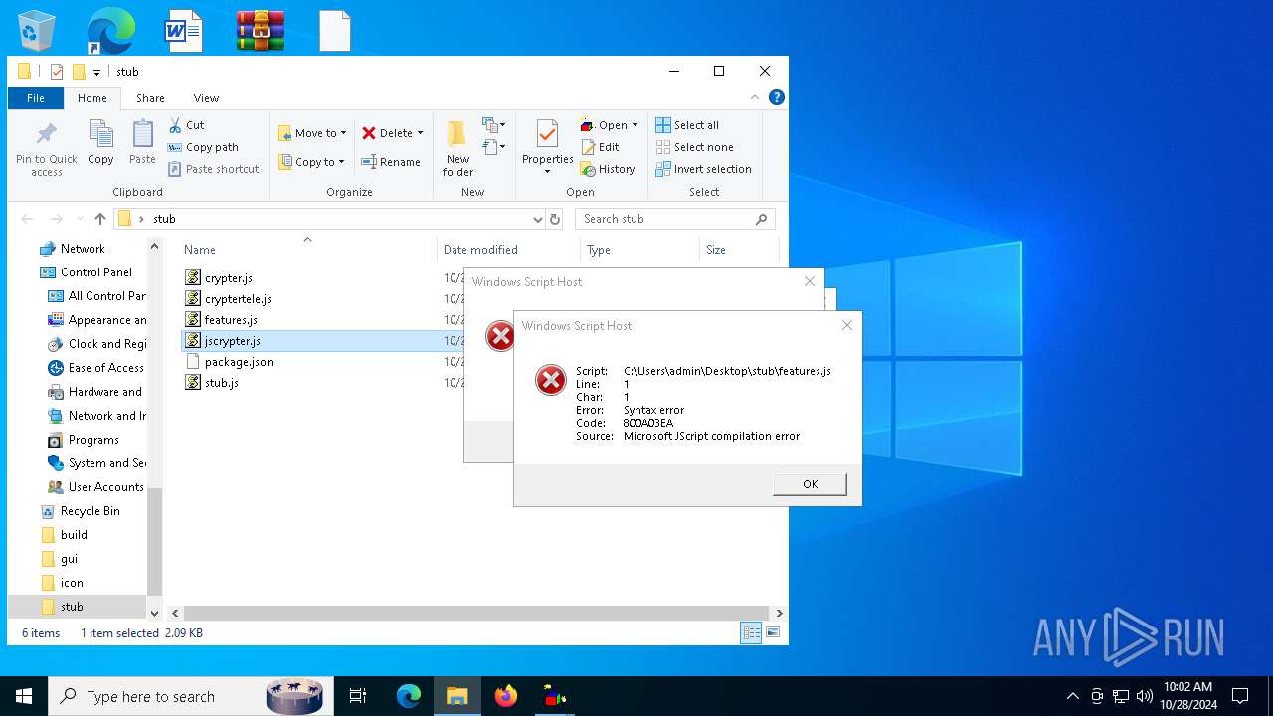Screen dimensions: 1273x716
Task: Expand the address bar history dropdown
Action: click(537, 219)
